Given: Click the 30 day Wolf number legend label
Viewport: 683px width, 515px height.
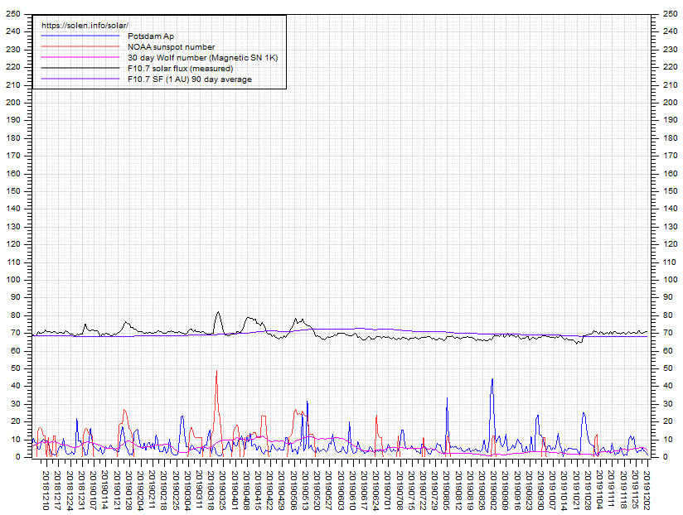Looking at the screenshot, I should [202, 57].
